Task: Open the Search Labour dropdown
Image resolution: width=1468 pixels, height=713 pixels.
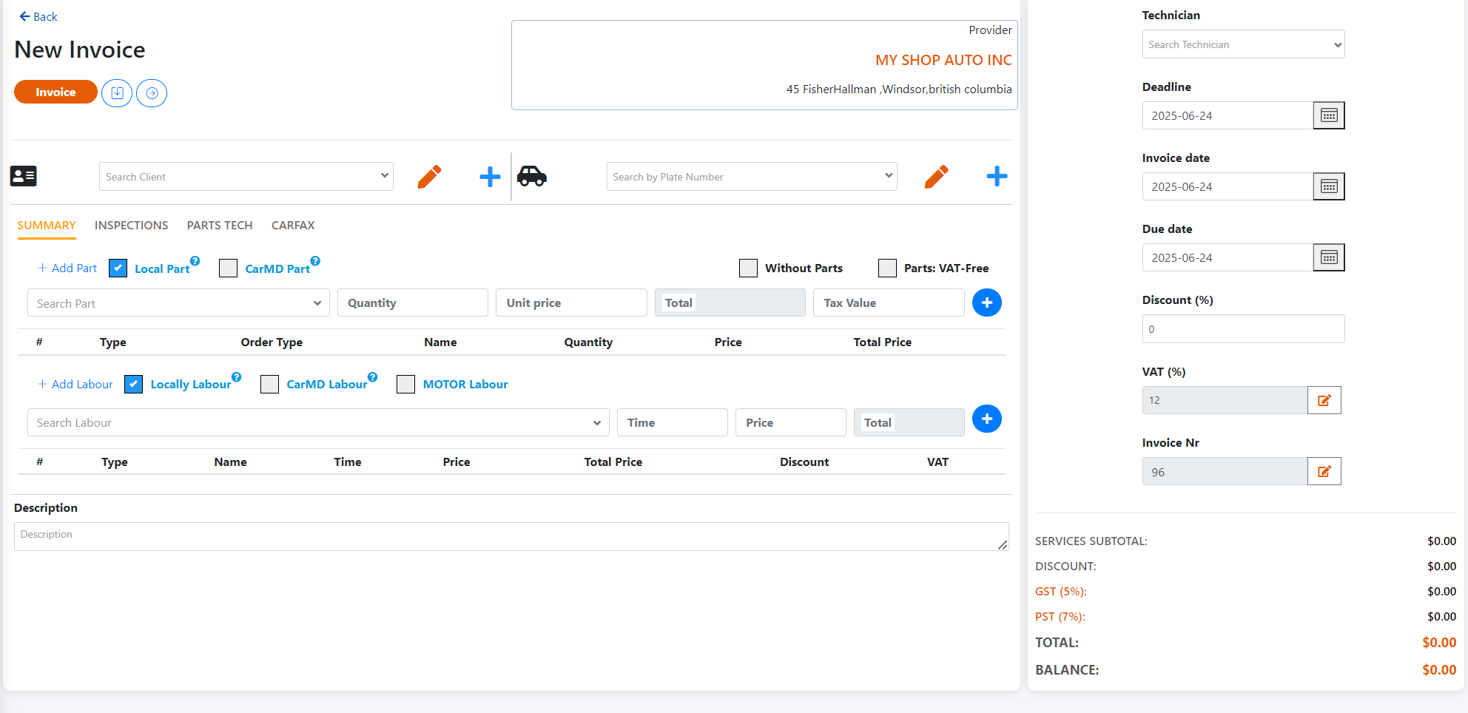Action: (x=318, y=422)
